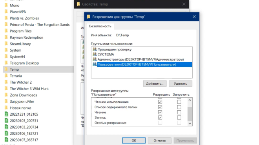Click The Witcher 3 Wild Hunt folder icon
The image size is (259, 145).
coord(6,89)
